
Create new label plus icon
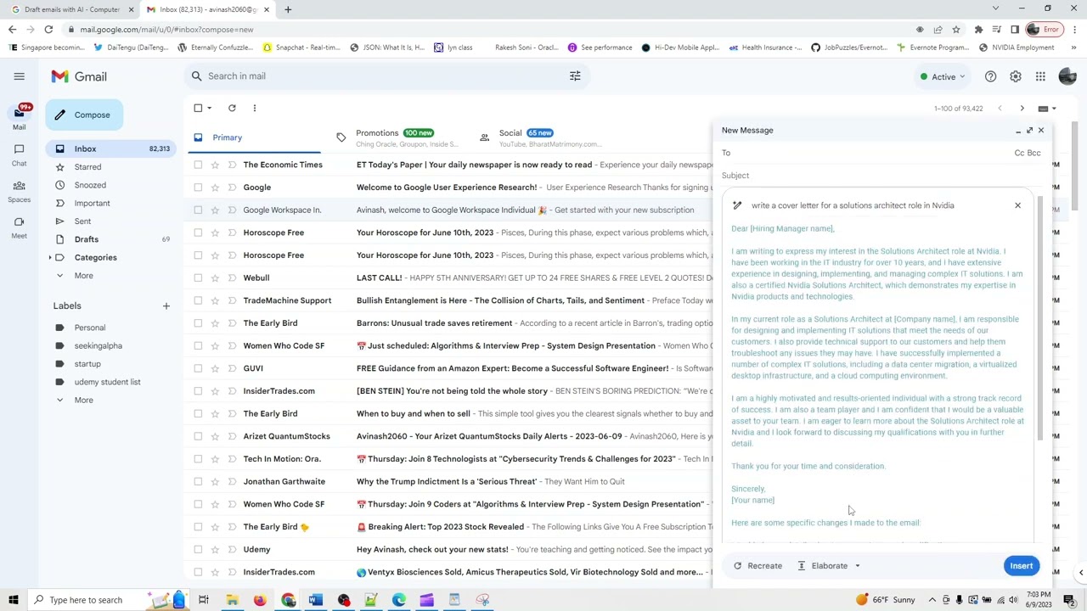tap(166, 305)
